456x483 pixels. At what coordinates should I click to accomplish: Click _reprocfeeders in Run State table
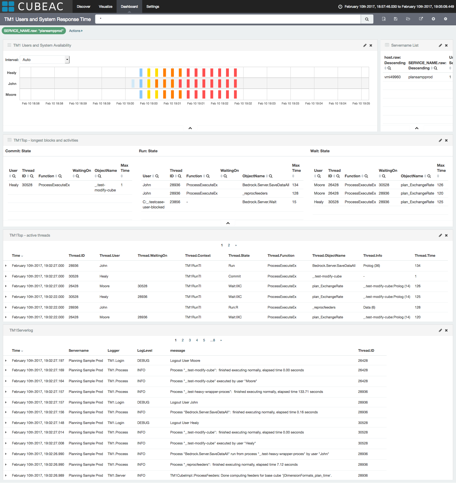coord(255,193)
